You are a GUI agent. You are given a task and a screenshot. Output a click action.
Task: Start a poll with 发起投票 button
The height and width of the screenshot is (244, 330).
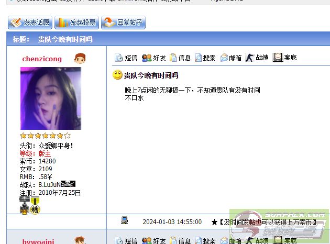[x=76, y=23]
